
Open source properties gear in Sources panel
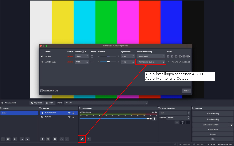click(55, 139)
